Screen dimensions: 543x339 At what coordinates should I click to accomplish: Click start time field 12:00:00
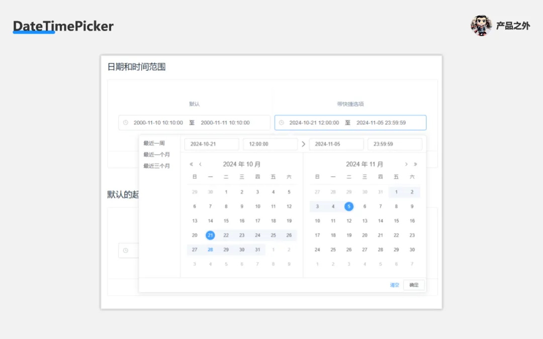click(x=270, y=144)
